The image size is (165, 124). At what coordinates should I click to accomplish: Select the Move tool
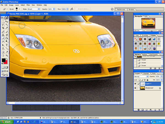click(x=7, y=21)
